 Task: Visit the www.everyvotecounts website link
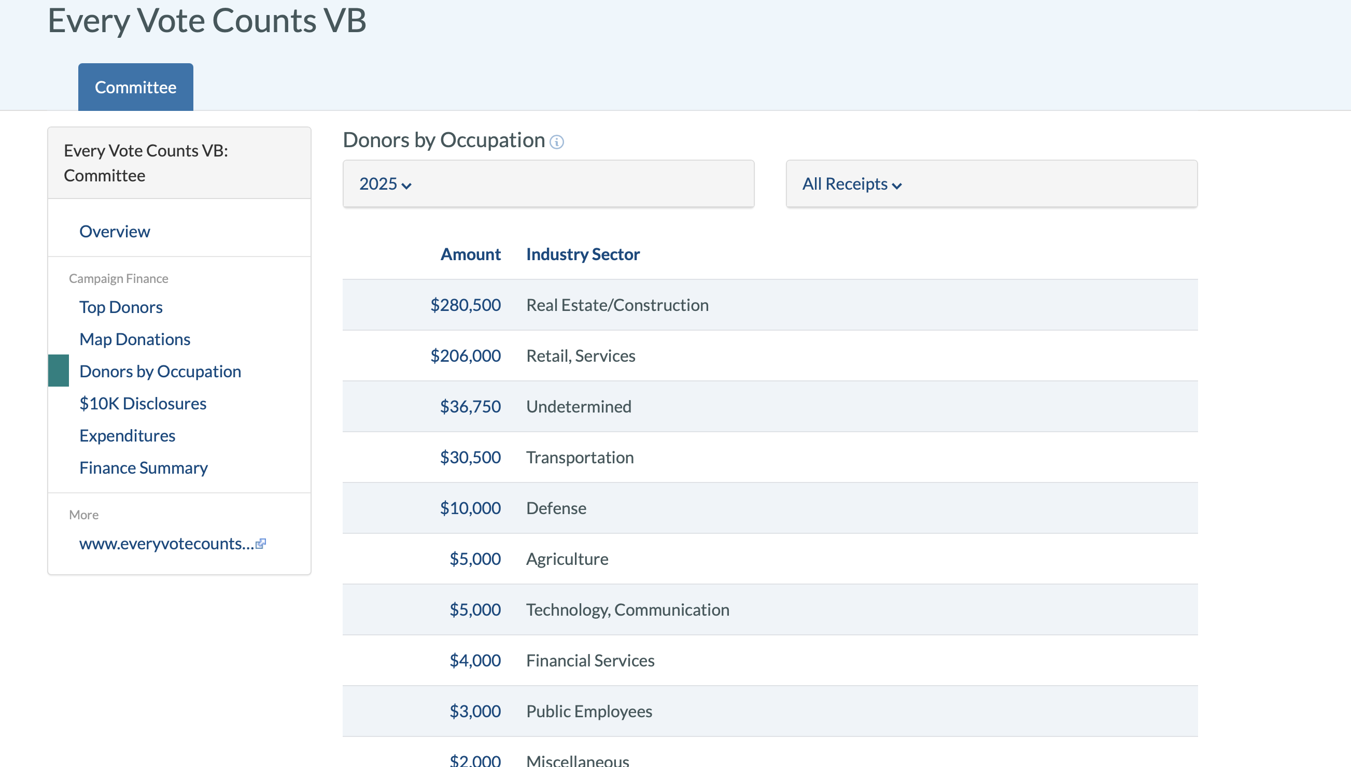[166, 544]
